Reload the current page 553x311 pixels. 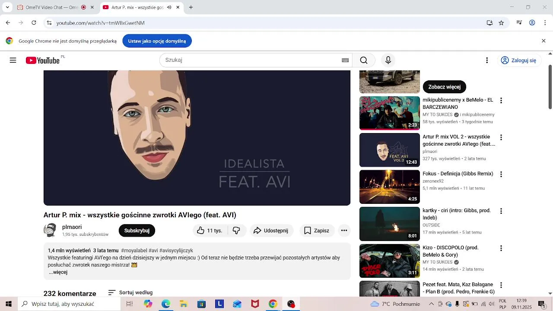click(x=34, y=23)
